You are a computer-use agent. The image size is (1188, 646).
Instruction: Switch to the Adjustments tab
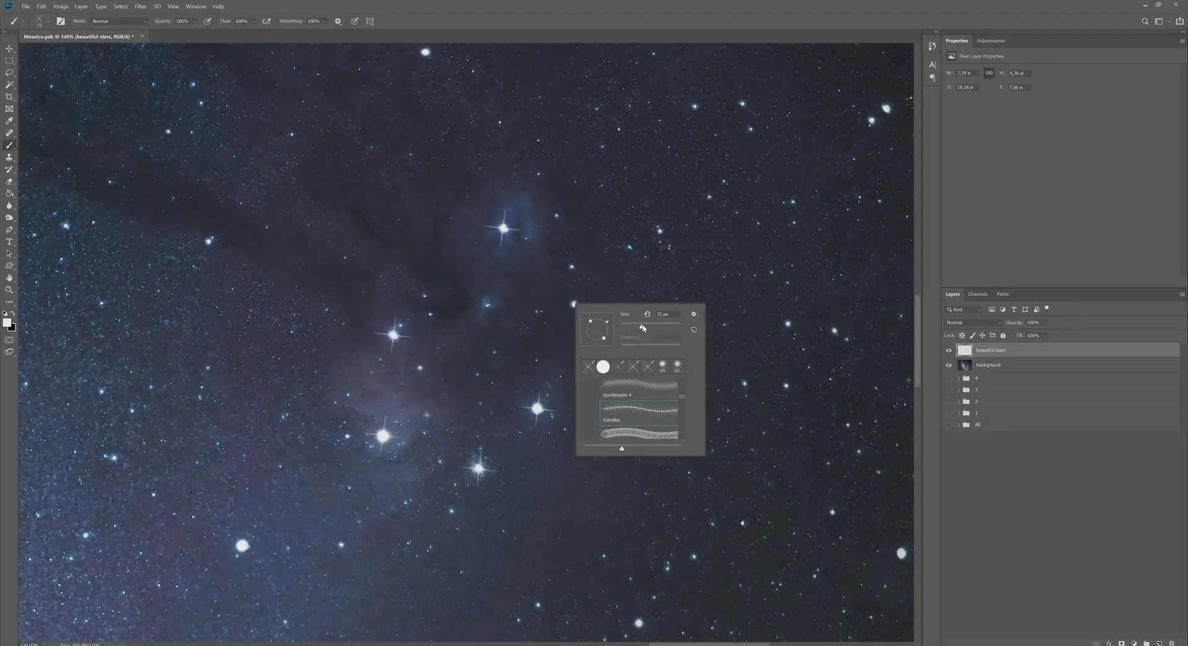point(991,41)
